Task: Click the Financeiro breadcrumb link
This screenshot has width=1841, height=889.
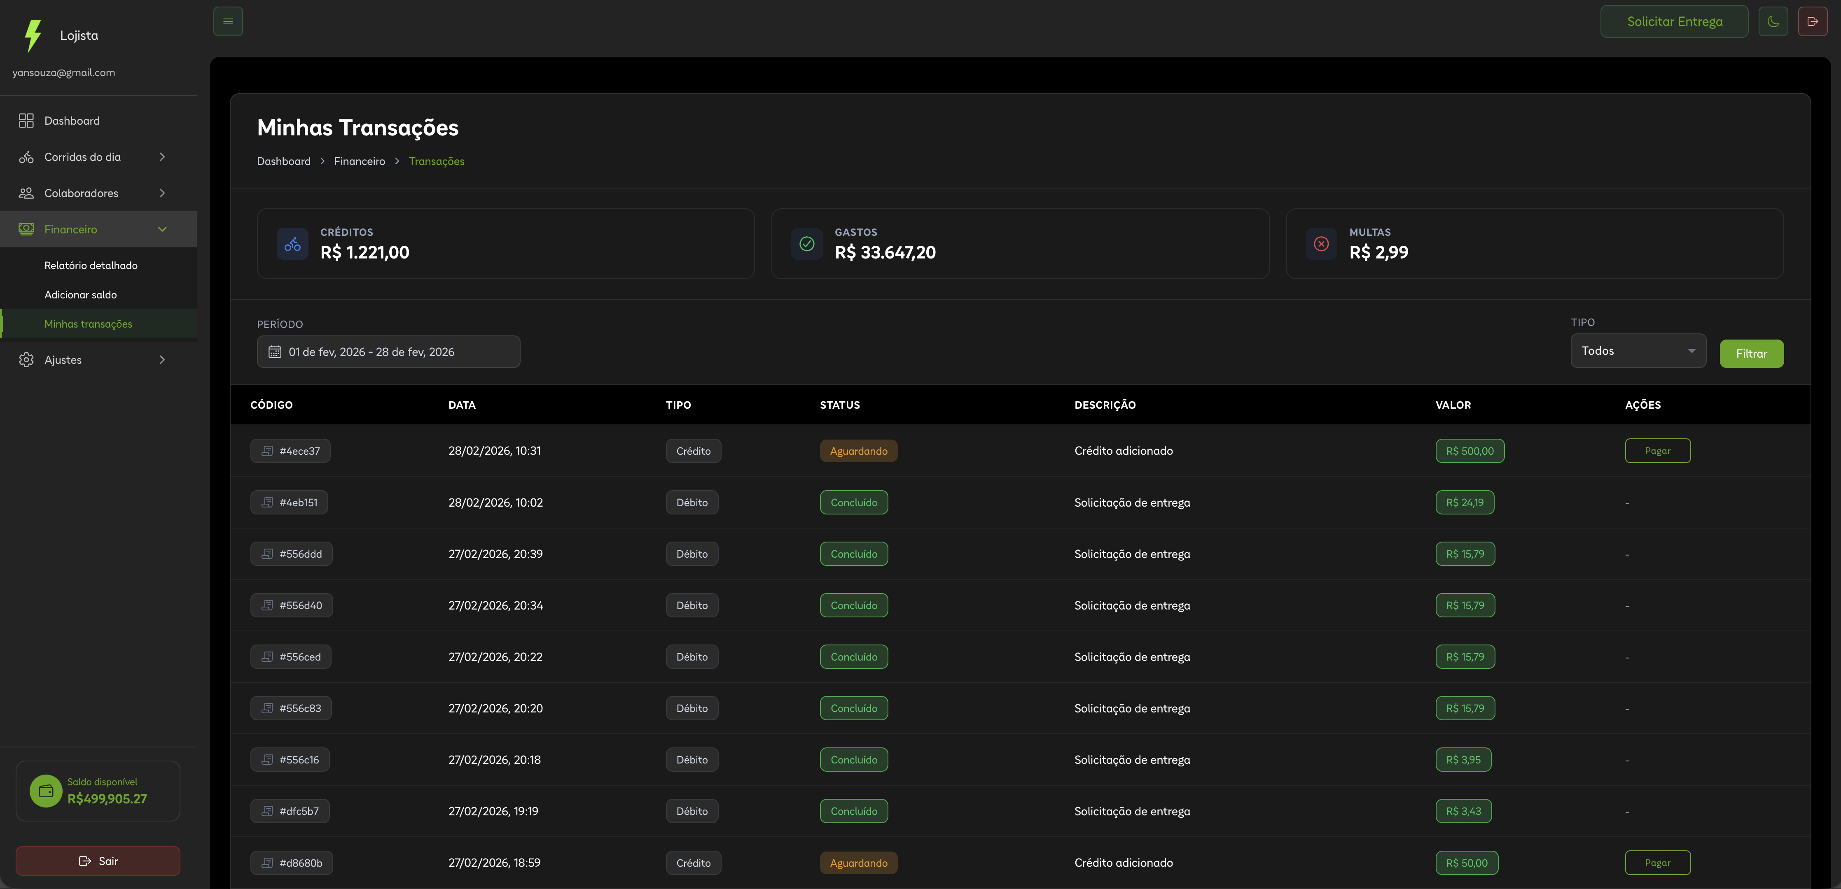Action: pos(359,161)
